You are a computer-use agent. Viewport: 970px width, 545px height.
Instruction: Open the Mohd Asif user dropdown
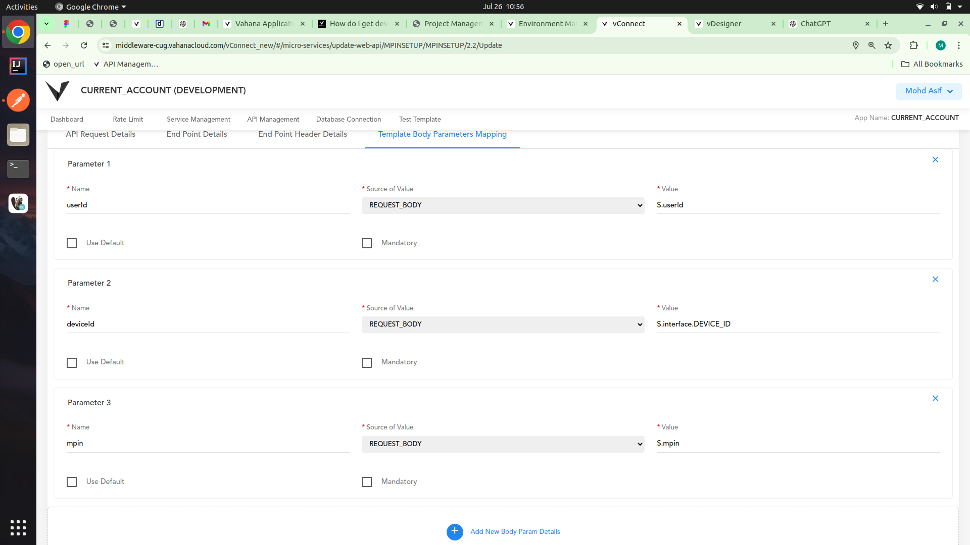click(x=929, y=91)
